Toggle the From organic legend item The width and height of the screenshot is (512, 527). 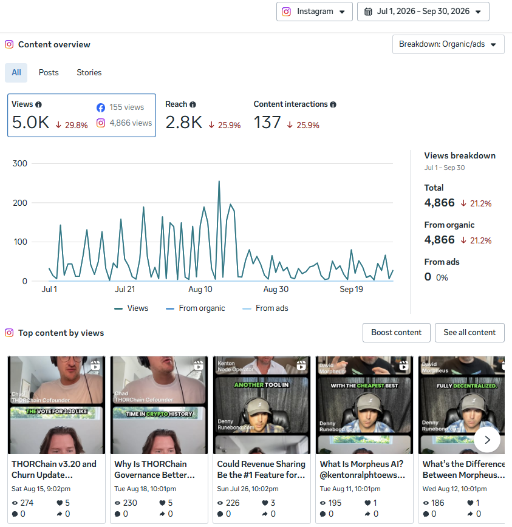196,308
